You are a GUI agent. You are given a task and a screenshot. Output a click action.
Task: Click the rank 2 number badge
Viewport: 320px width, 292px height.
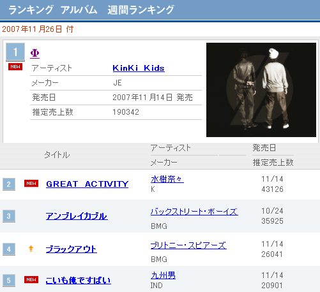pos(9,184)
